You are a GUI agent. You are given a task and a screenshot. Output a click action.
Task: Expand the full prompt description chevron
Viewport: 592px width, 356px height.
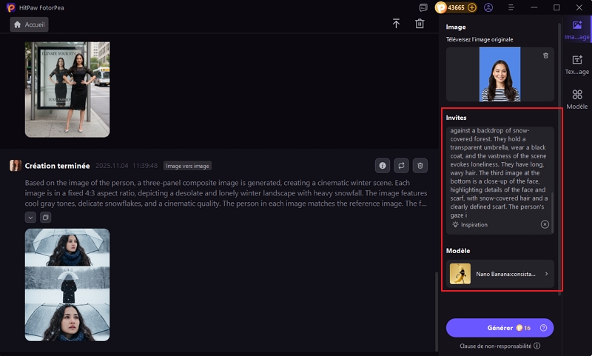[x=30, y=217]
